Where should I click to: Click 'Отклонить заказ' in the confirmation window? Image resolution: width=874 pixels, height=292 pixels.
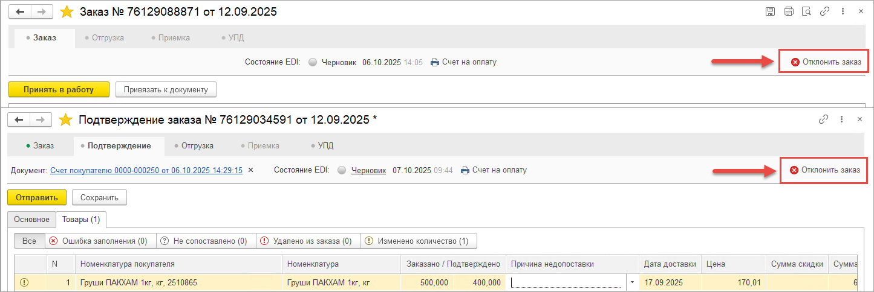(x=825, y=170)
